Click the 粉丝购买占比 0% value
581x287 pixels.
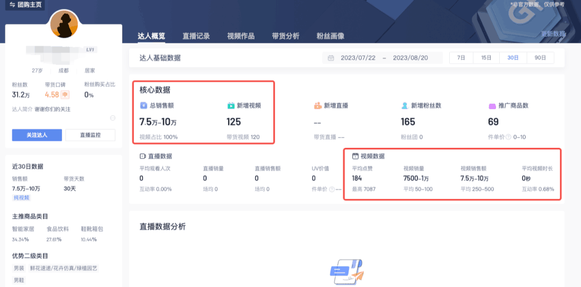coord(89,95)
